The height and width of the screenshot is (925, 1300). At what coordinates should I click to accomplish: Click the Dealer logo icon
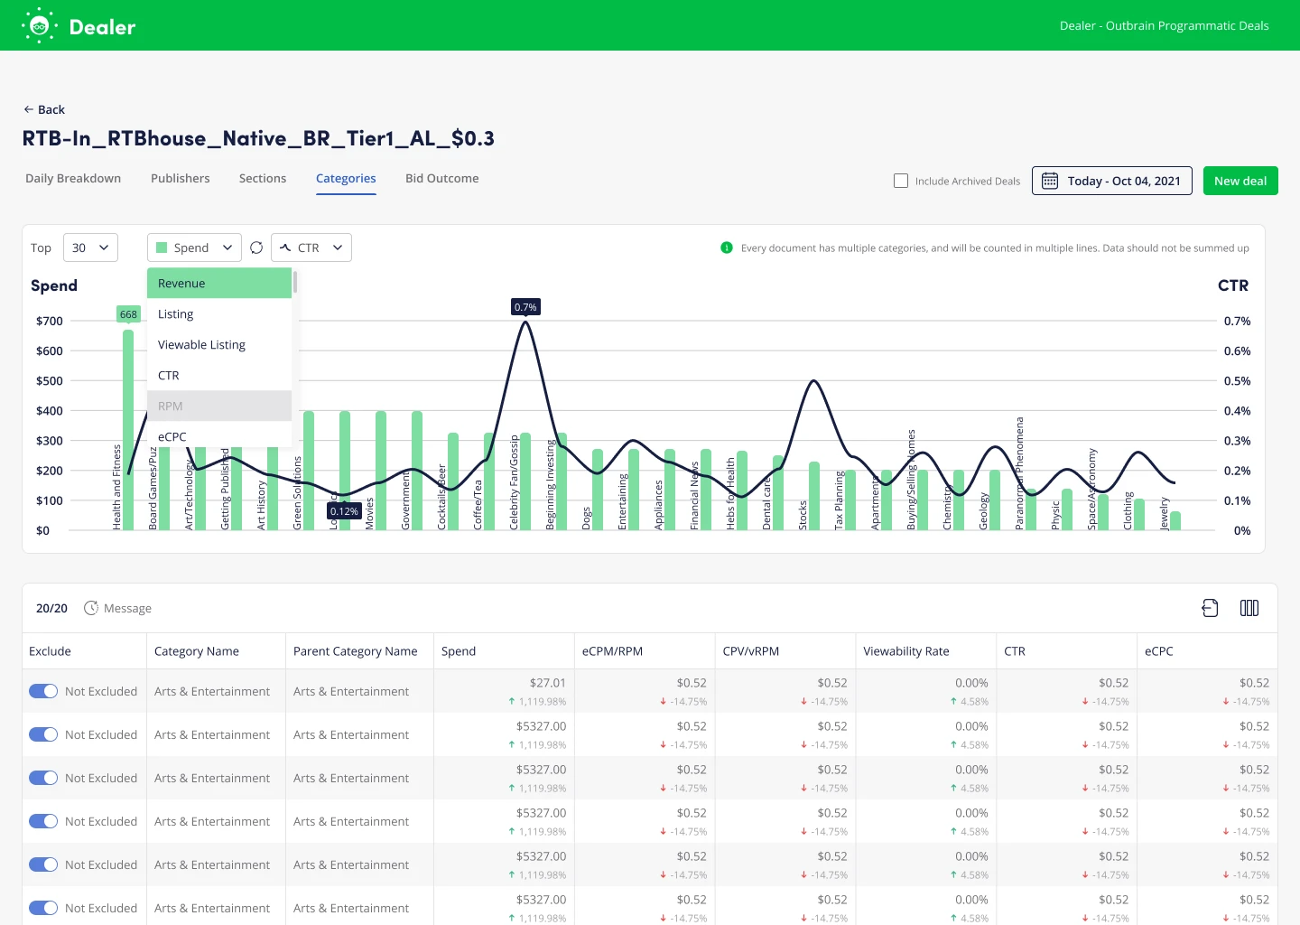pyautogui.click(x=39, y=26)
